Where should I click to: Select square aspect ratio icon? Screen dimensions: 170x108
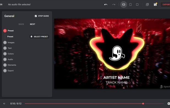[x=137, y=5]
